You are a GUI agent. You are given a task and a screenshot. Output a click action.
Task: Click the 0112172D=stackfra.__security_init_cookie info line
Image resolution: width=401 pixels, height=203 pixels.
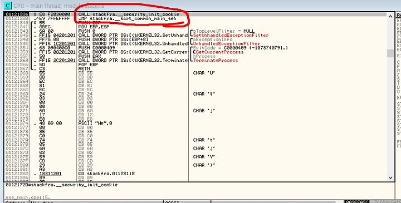tap(62, 185)
